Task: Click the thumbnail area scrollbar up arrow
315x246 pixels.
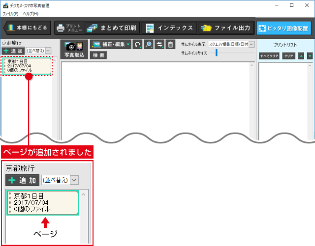Action: tap(252, 65)
